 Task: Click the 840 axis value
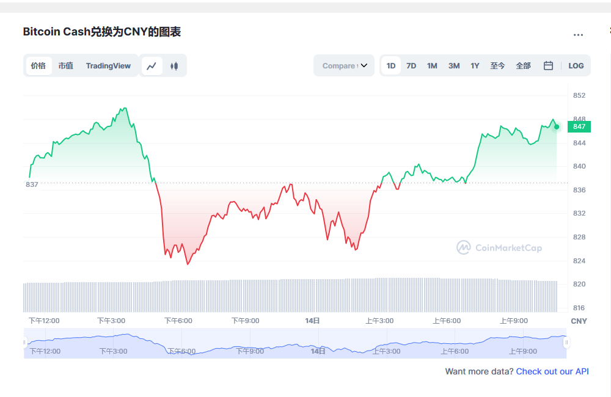[579, 166]
